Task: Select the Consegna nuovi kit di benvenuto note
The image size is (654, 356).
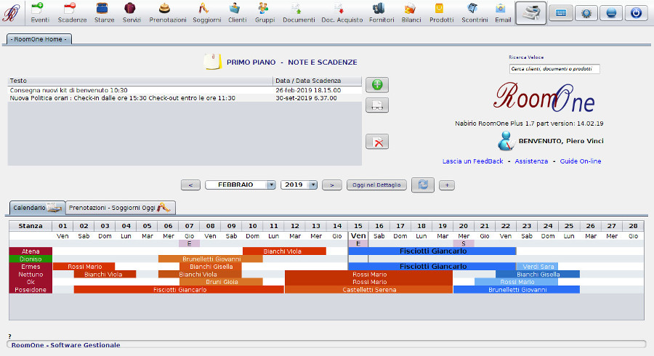Action: 185,90
